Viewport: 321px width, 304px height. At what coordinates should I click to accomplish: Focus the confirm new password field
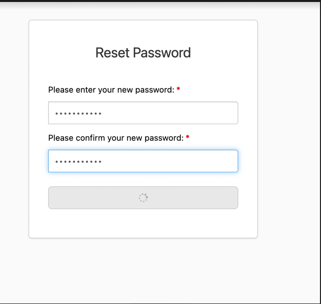[x=143, y=161]
